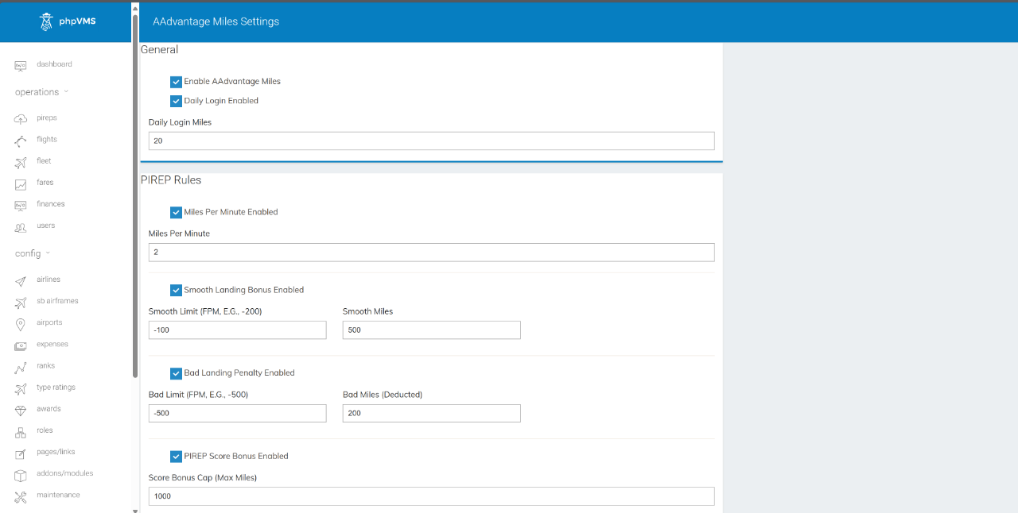Click the awards diamond icon
The width and height of the screenshot is (1018, 513).
pos(21,410)
